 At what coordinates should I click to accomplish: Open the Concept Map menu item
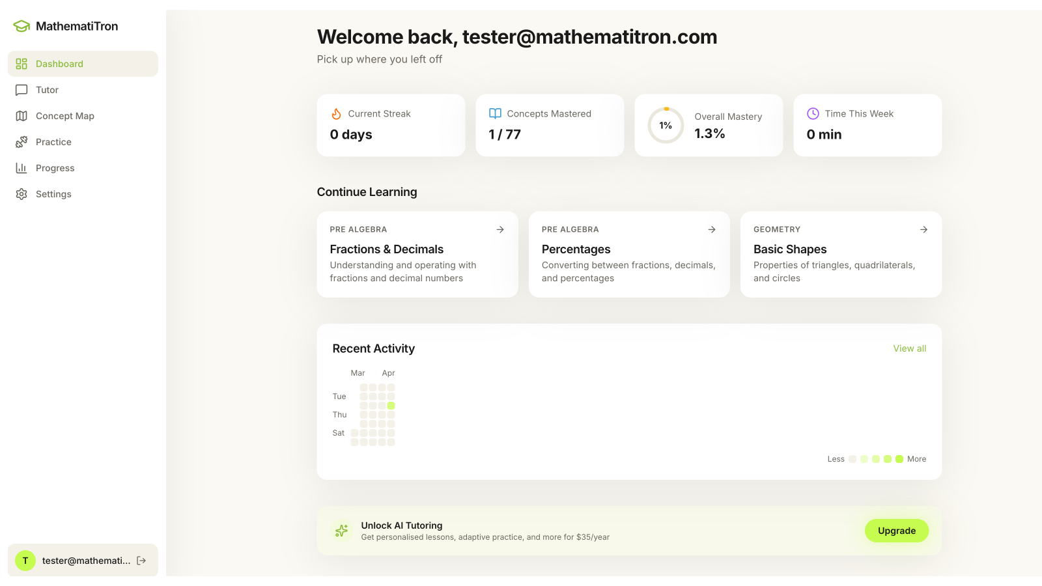point(64,116)
